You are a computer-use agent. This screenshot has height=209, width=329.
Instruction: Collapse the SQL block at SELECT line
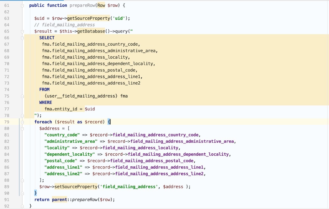(x=22, y=38)
